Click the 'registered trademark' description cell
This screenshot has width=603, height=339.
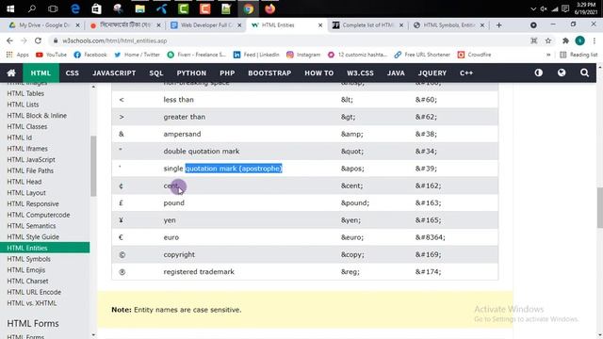point(199,272)
